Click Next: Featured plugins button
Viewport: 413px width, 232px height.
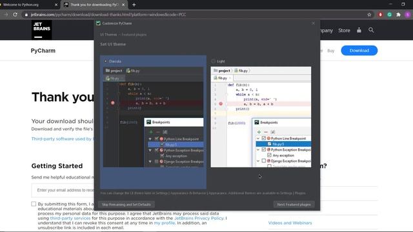294,204
